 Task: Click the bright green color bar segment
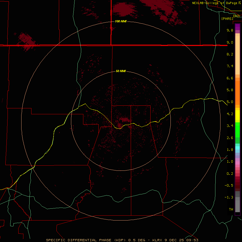pyautogui.click(x=237, y=130)
